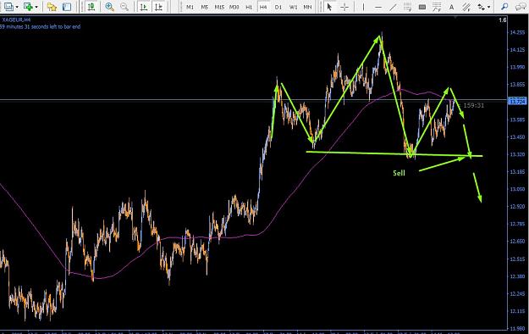Switch chart to M15 timeframe
The width and height of the screenshot is (529, 334).
click(x=219, y=7)
